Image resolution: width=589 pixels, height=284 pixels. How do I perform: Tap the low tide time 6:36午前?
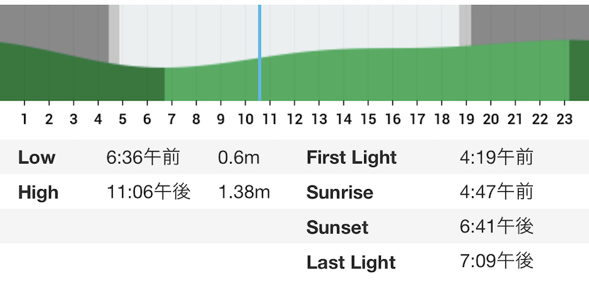[143, 157]
